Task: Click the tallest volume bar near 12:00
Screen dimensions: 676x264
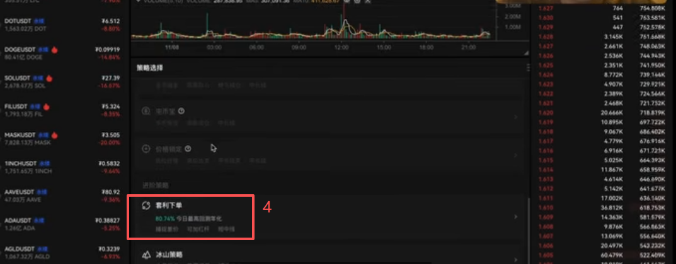Action: (344, 21)
